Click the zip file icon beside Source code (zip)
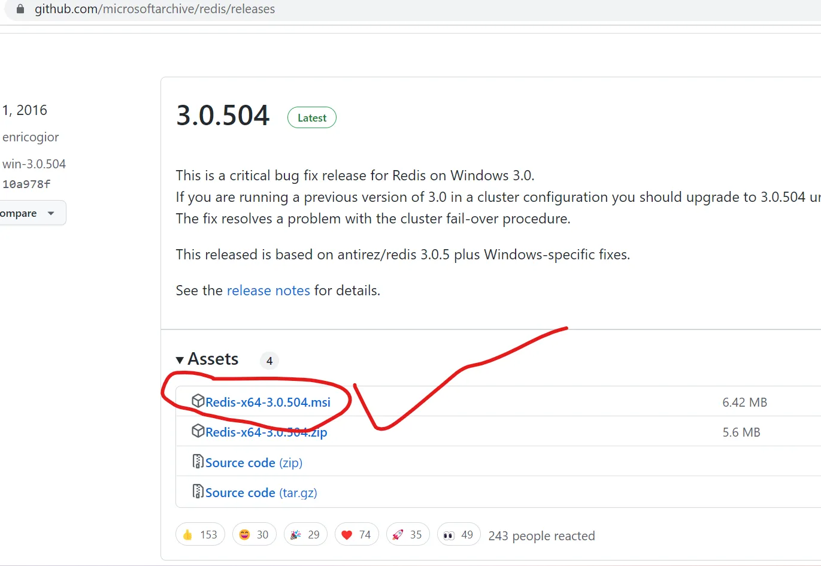The image size is (821, 566). pyautogui.click(x=198, y=461)
